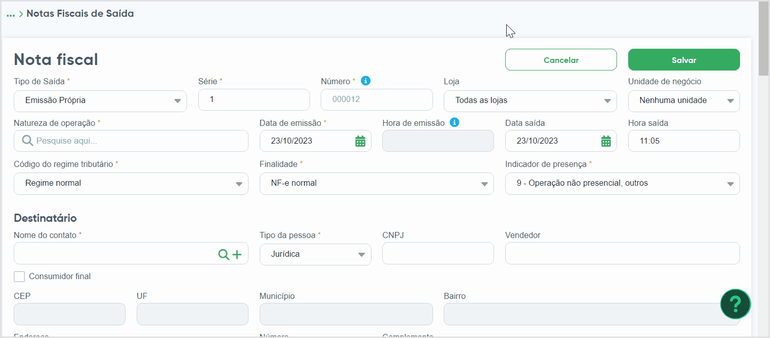The width and height of the screenshot is (770, 338).
Task: Tick the Consumidor final checkbox
Action: click(x=19, y=277)
